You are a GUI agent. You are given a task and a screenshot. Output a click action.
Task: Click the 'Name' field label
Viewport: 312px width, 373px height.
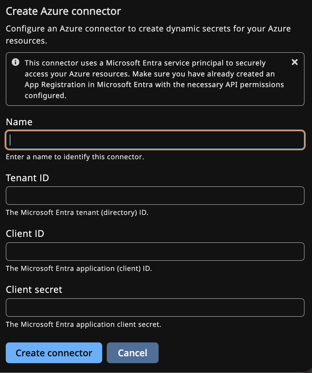[19, 122]
